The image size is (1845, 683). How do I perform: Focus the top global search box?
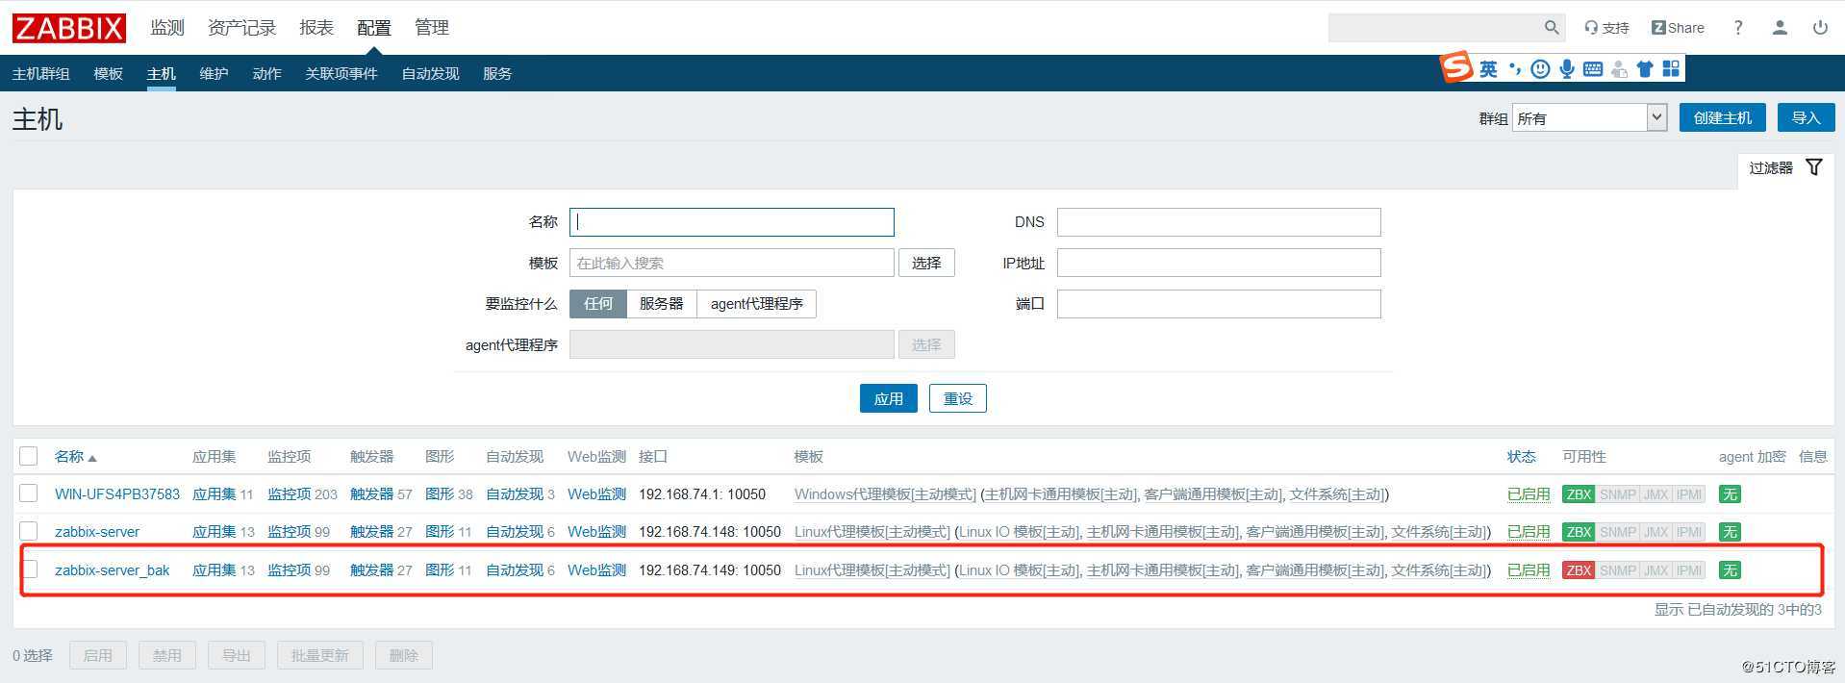pyautogui.click(x=1433, y=28)
